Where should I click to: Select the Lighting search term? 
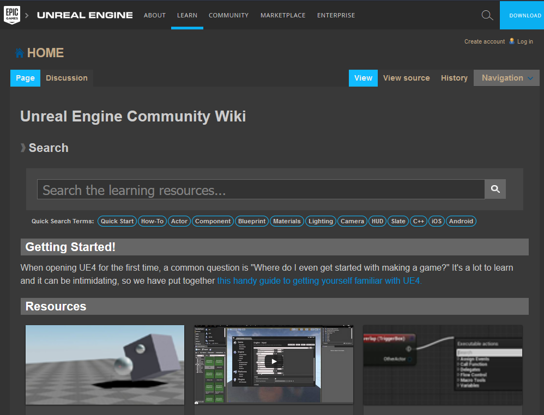tap(321, 221)
